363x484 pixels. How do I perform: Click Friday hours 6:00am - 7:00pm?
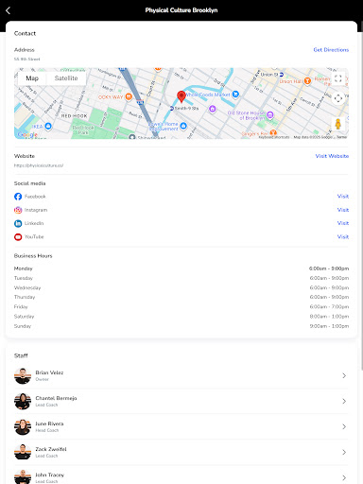(329, 306)
